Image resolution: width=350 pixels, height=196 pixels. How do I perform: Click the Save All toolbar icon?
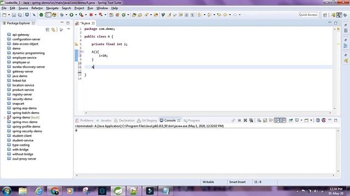(x=20, y=15)
